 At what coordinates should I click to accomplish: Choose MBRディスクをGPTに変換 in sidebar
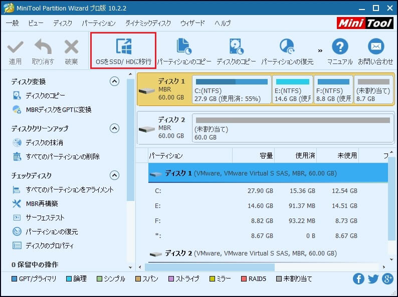52,109
